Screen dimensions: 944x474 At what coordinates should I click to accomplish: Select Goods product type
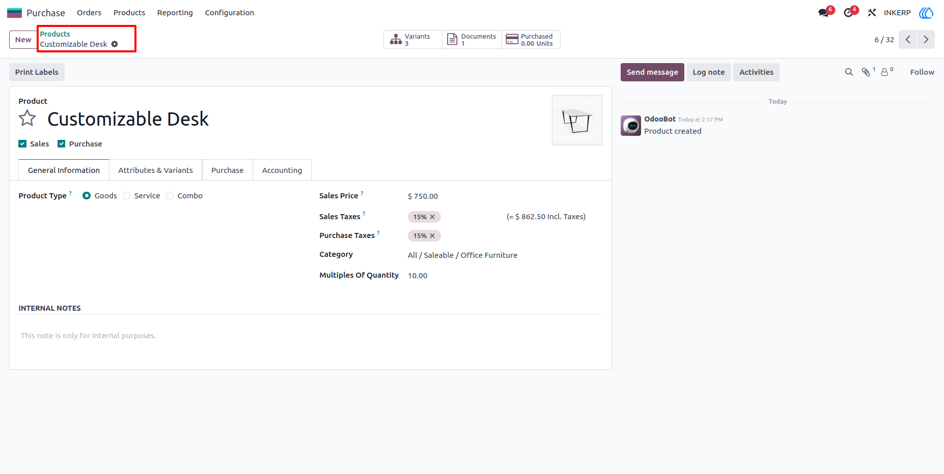(87, 196)
